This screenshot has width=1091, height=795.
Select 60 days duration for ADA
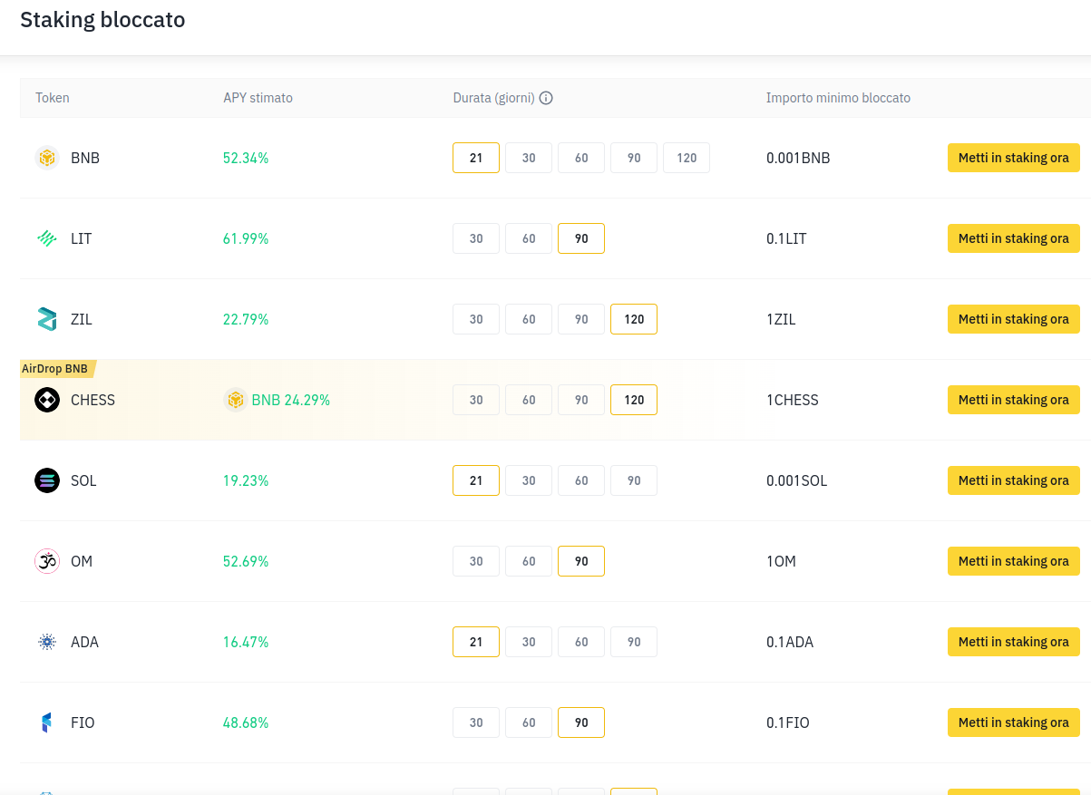click(581, 642)
